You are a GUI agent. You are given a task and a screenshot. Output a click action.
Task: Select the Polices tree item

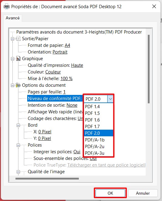point(35,145)
